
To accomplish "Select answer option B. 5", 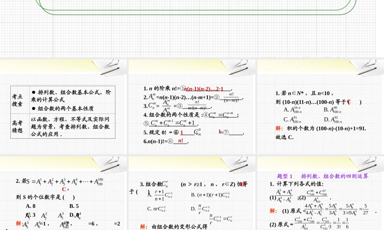I will pyautogui.click(x=74, y=206).
